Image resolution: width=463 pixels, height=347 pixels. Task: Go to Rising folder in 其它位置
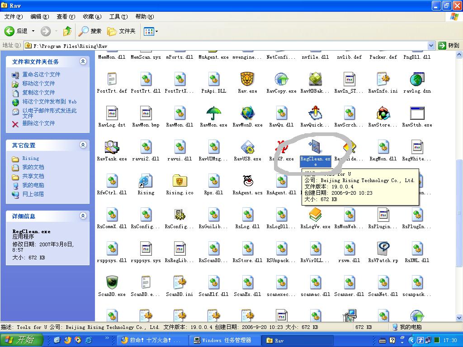[31, 159]
